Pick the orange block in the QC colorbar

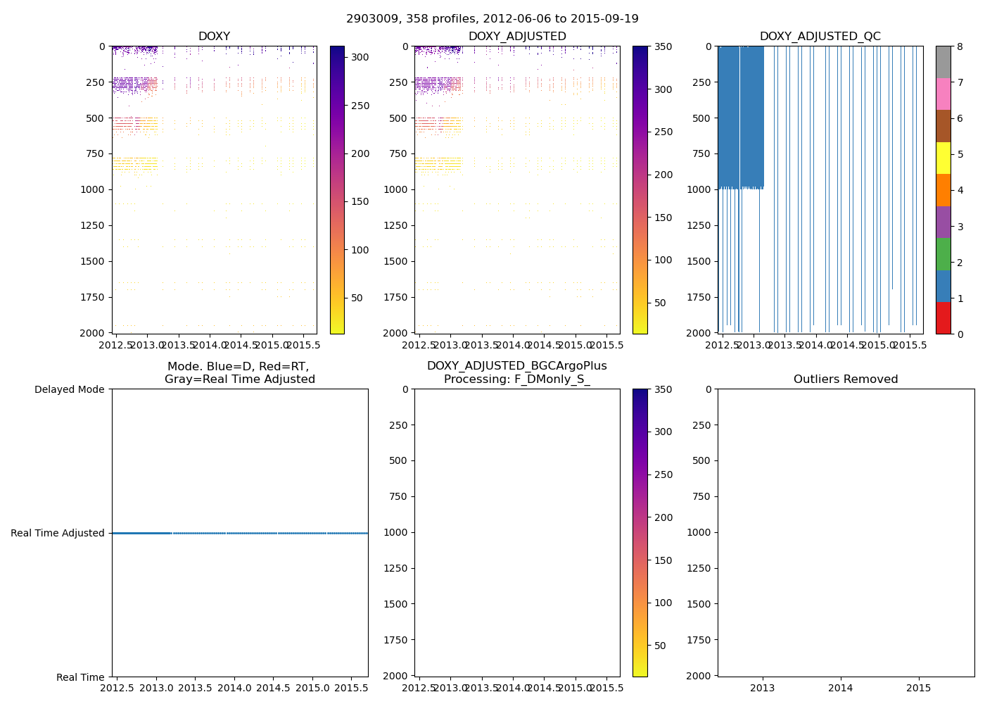[943, 190]
